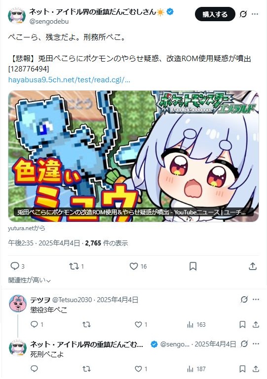The width and height of the screenshot is (267, 379).
Task: Open view analytics showing 163 on Tetsuo's reply
Action: tap(196, 324)
